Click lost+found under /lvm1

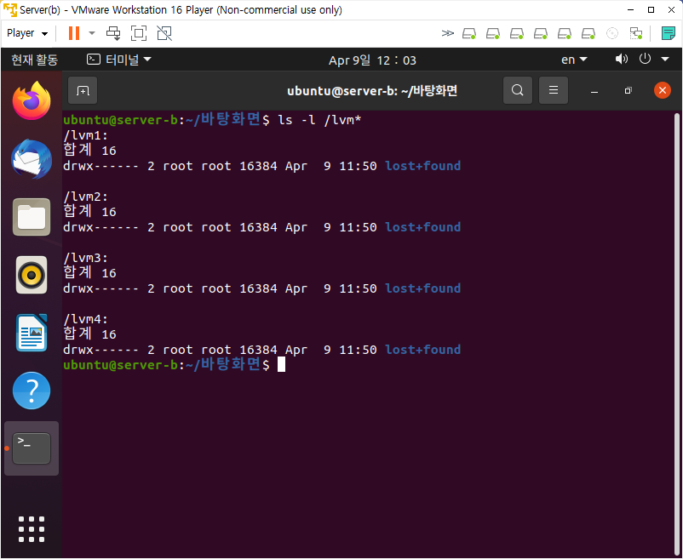pyautogui.click(x=423, y=166)
